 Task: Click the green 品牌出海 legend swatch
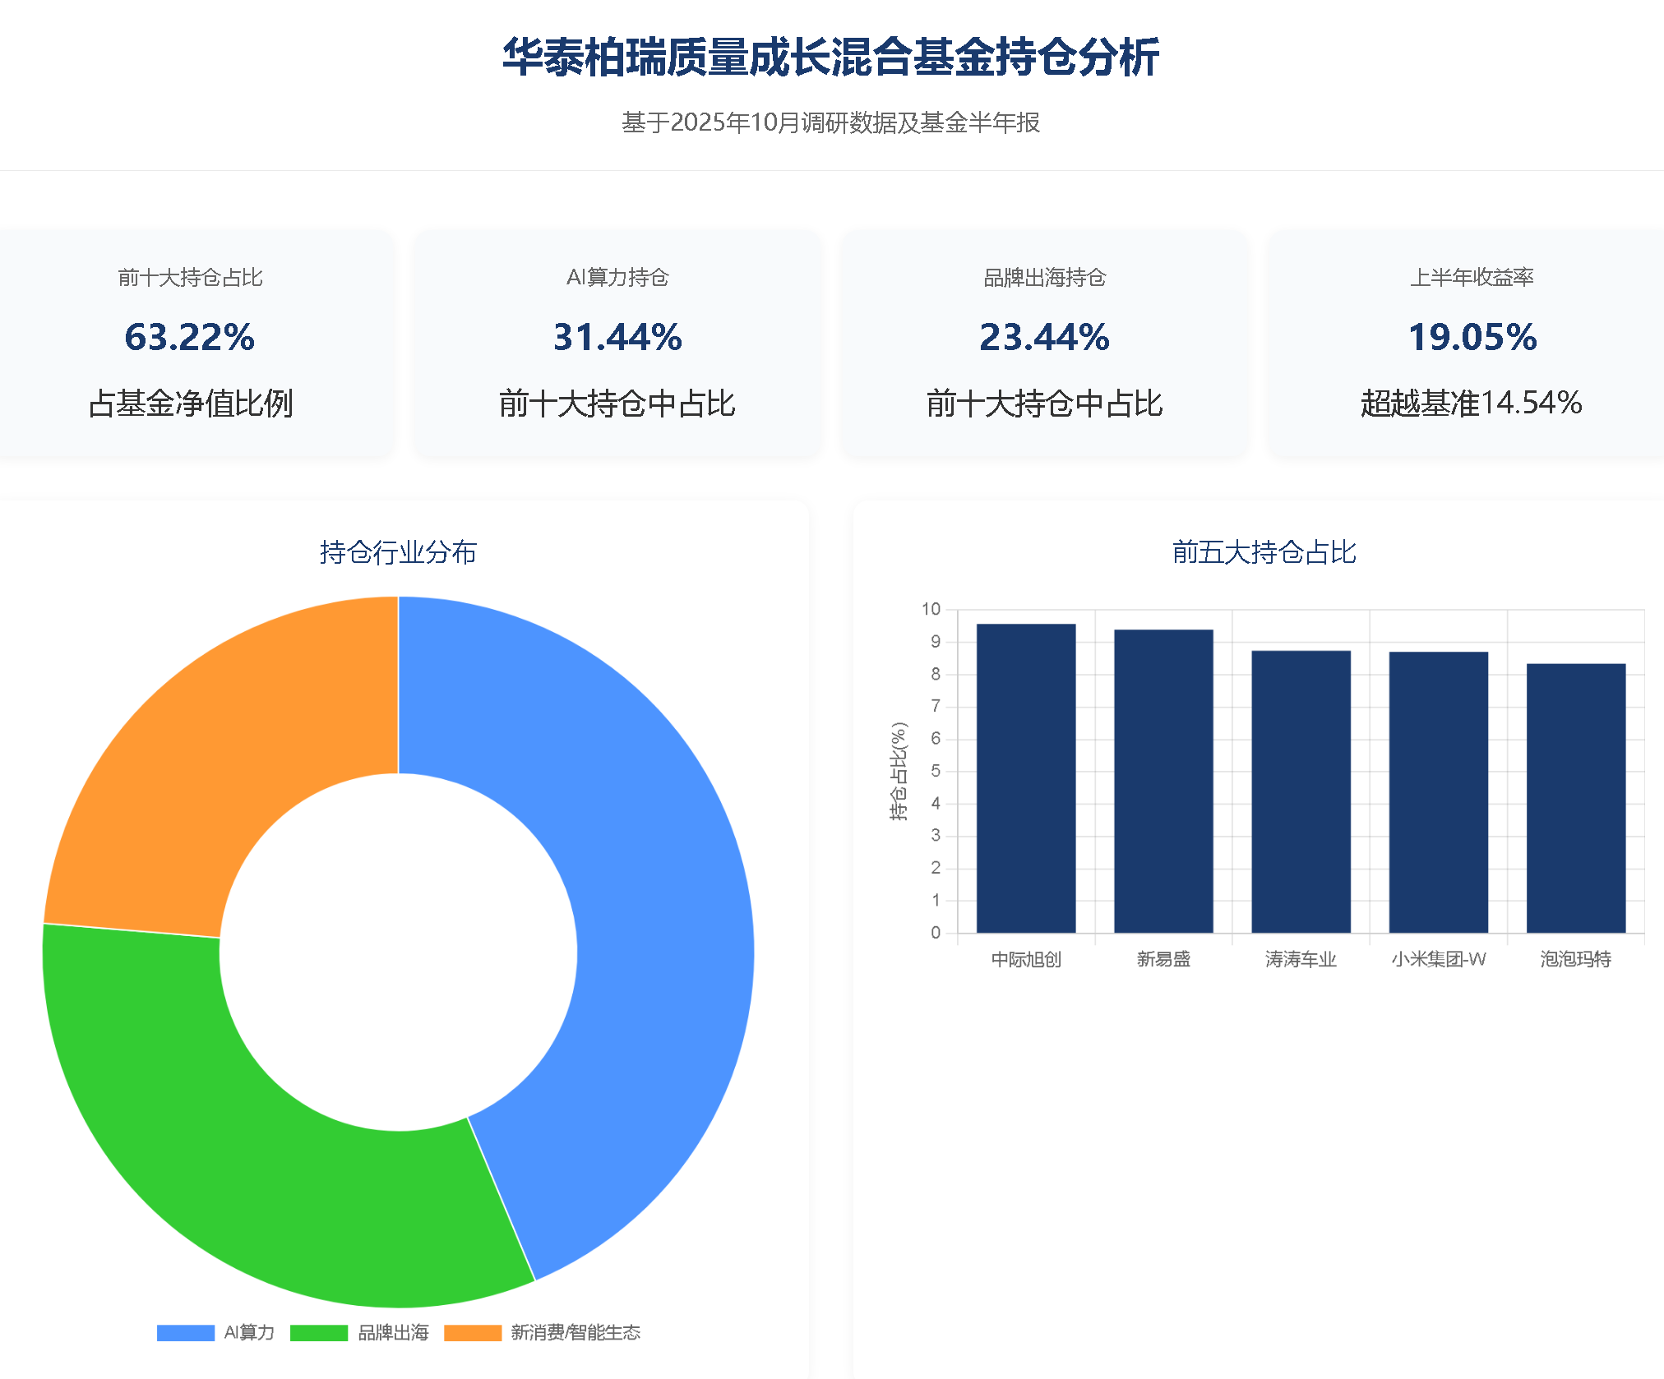pos(319,1332)
